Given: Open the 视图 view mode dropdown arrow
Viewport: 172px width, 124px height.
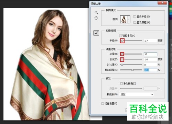Looking at the screenshot, I should [129, 19].
